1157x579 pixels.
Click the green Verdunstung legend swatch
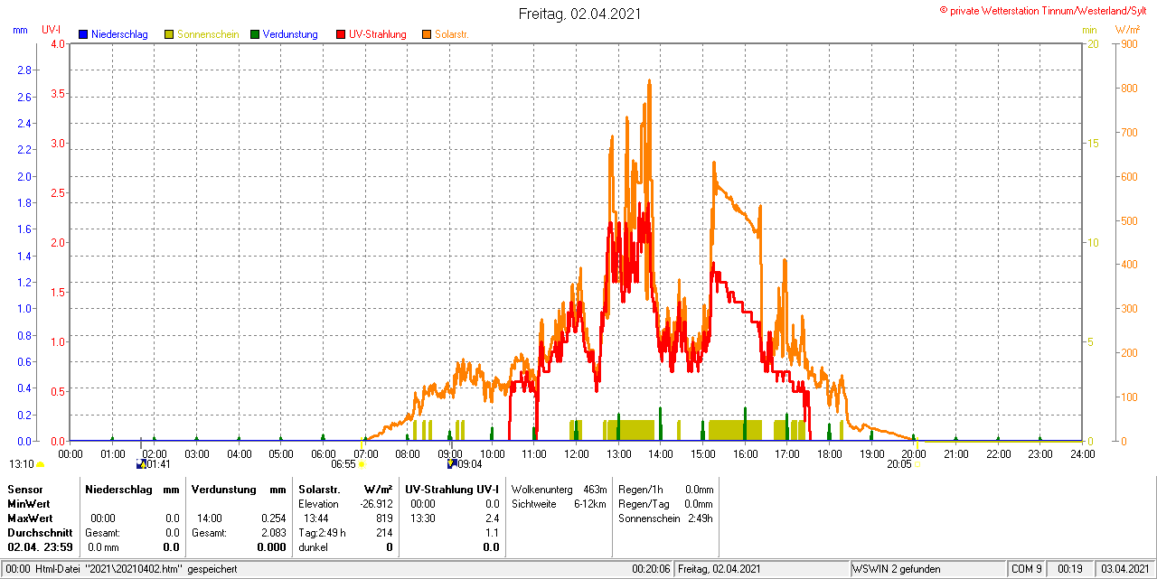(x=255, y=34)
